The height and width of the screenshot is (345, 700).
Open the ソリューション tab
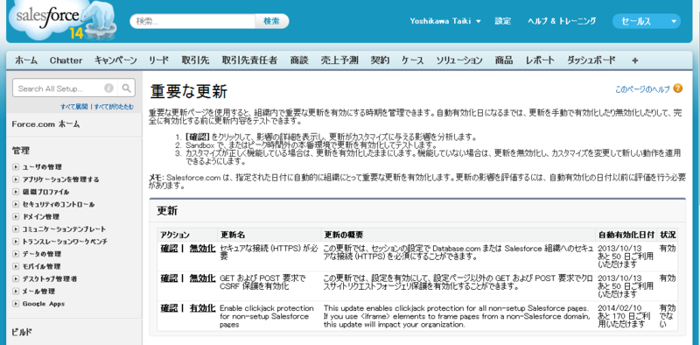(459, 60)
